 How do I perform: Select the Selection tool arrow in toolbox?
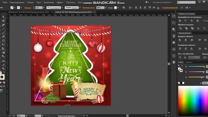3,17
